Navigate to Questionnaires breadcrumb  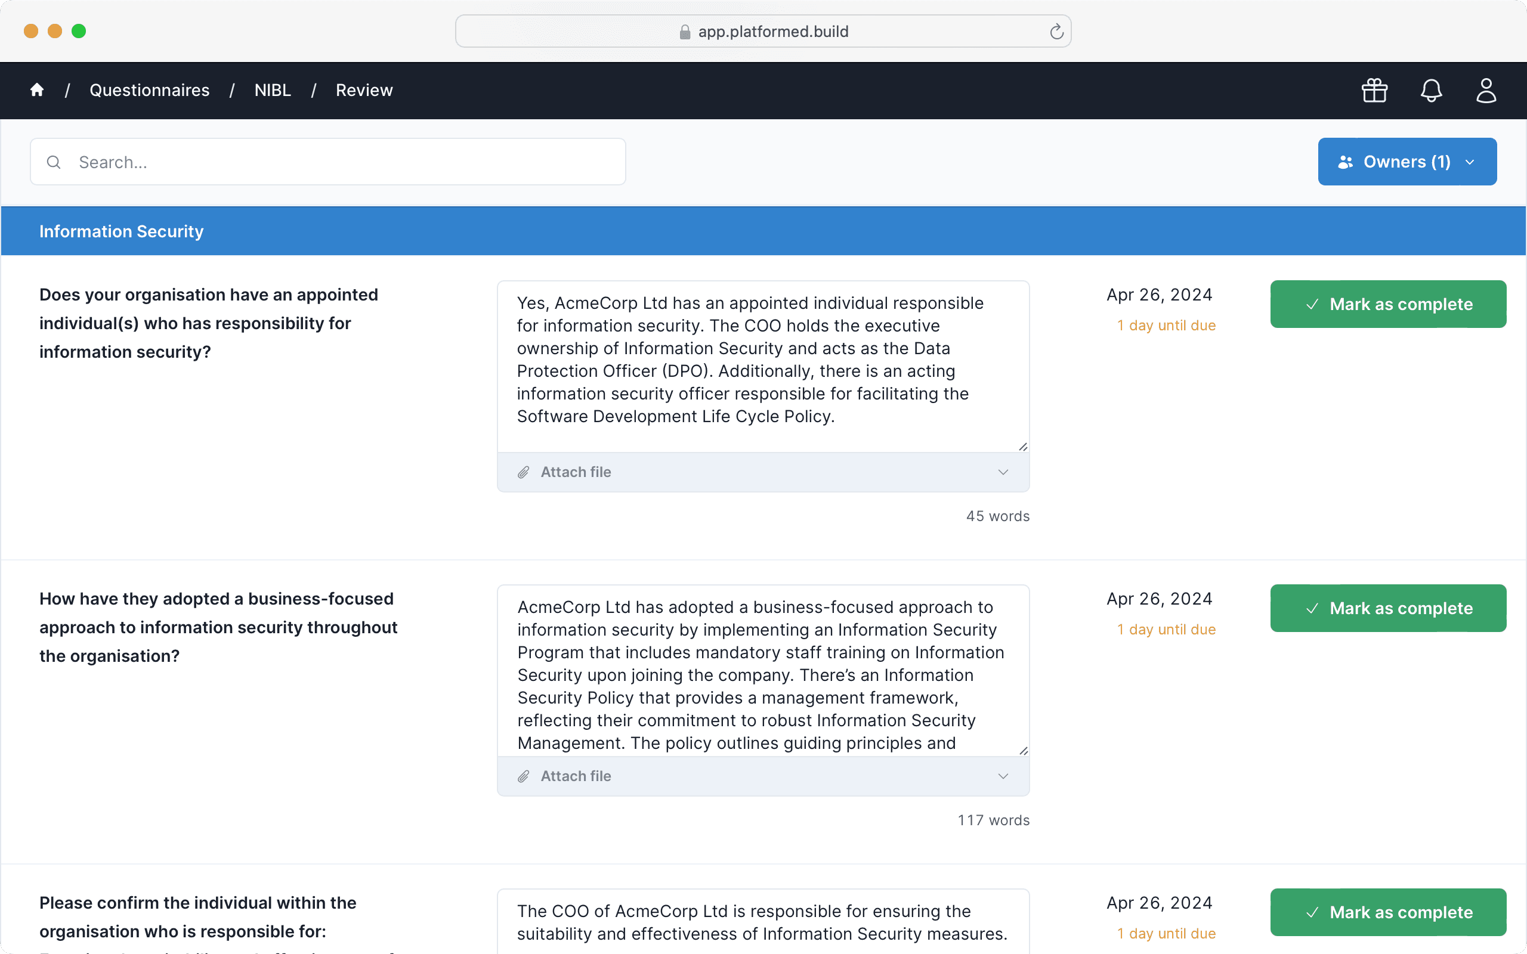[150, 90]
